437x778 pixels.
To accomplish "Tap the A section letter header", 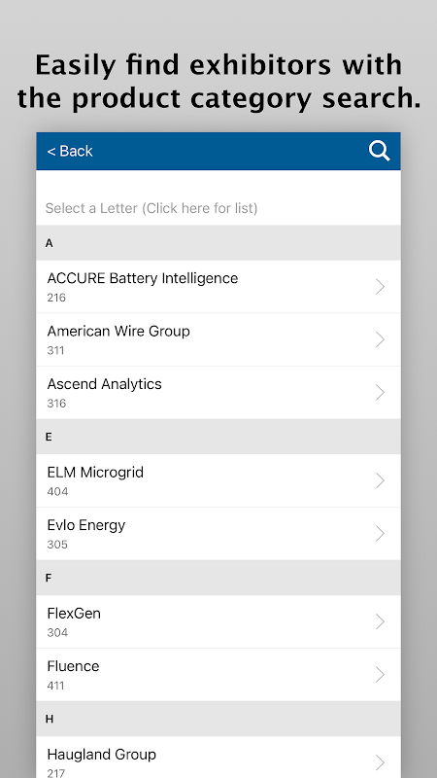I will coord(218,242).
